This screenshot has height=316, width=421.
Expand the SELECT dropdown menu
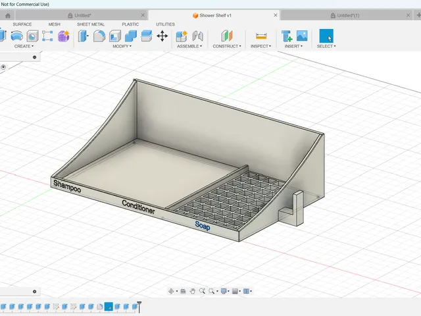coord(326,46)
